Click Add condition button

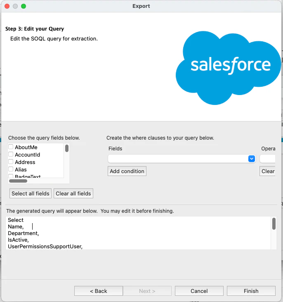127,171
